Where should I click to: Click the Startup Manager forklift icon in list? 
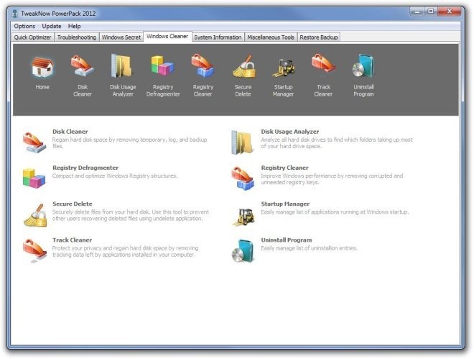click(243, 217)
